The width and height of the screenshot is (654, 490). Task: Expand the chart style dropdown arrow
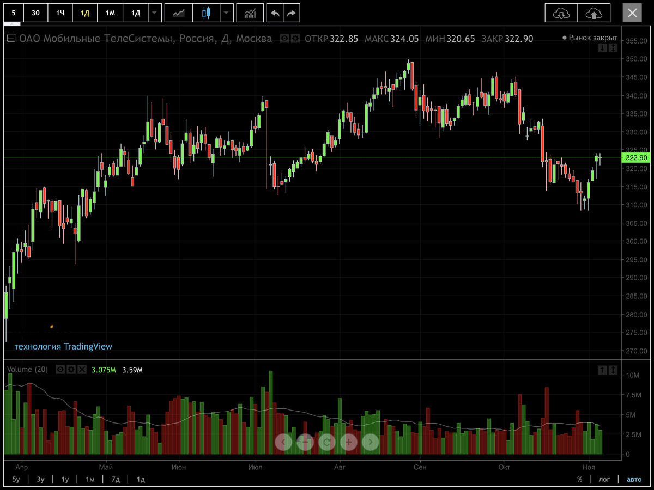[x=227, y=13]
